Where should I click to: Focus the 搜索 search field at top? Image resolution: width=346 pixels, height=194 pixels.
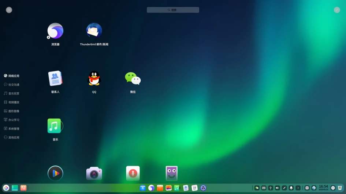pos(173,10)
